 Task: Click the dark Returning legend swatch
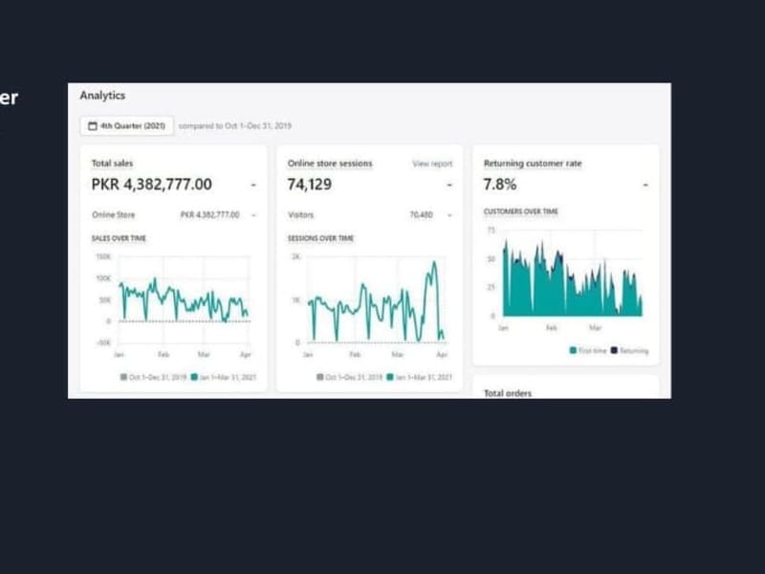tap(614, 350)
